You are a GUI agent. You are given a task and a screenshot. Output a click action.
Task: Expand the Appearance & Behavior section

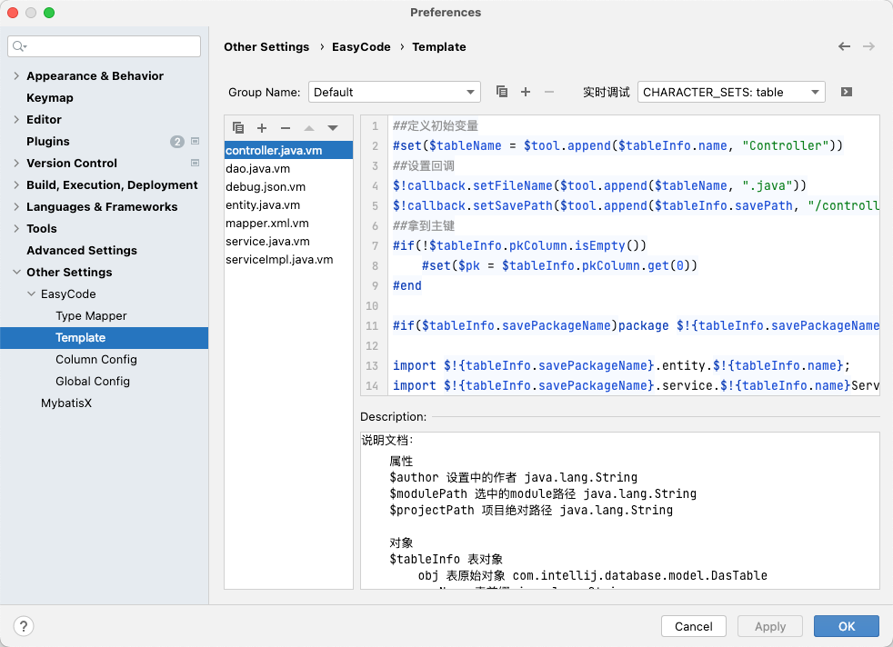coord(16,76)
